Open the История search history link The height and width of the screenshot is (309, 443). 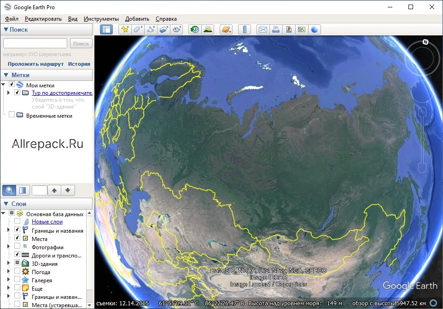(79, 64)
